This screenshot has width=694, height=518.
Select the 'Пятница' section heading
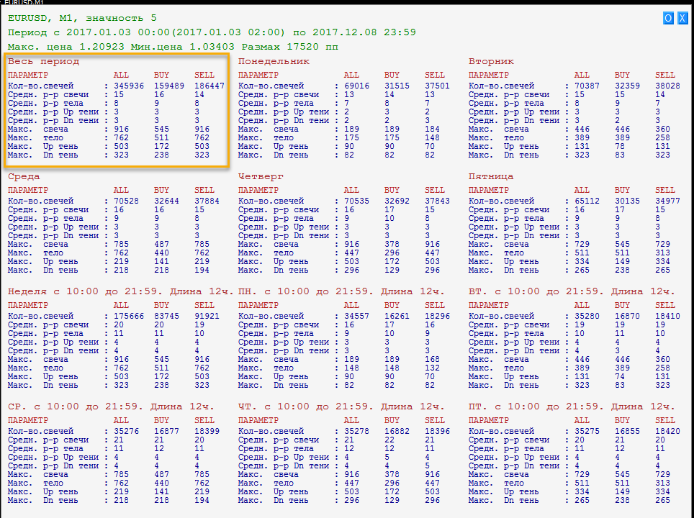tap(491, 176)
